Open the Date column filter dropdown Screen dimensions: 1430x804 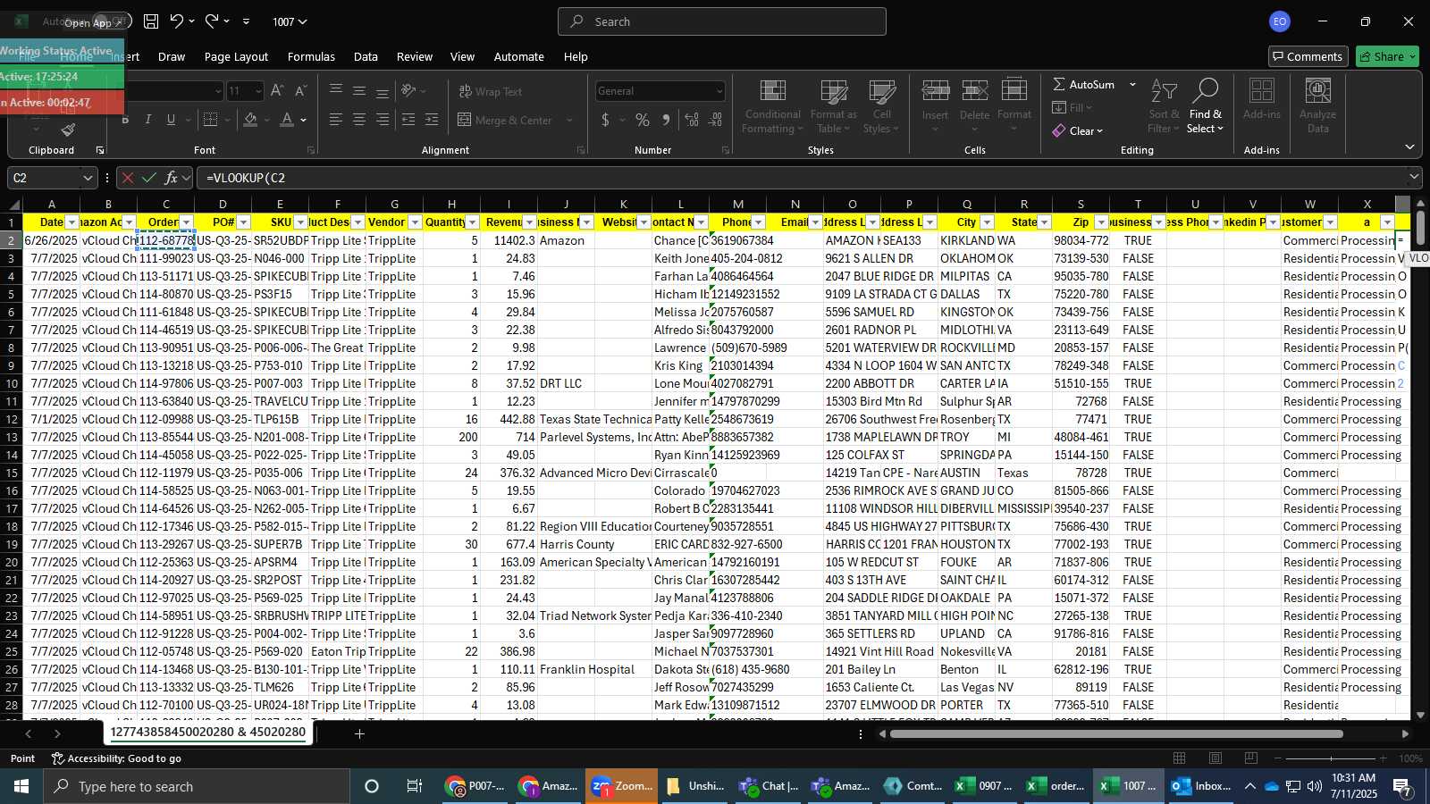(x=71, y=222)
